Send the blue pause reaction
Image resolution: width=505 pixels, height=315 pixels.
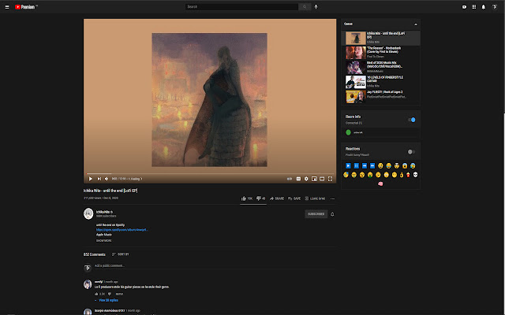(356, 166)
